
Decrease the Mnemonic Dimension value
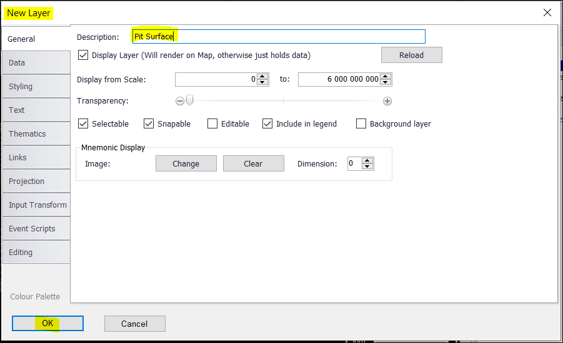pyautogui.click(x=367, y=167)
